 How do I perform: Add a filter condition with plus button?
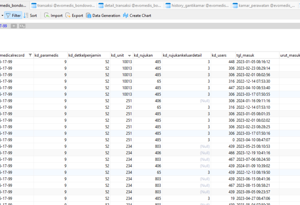coord(14,26)
